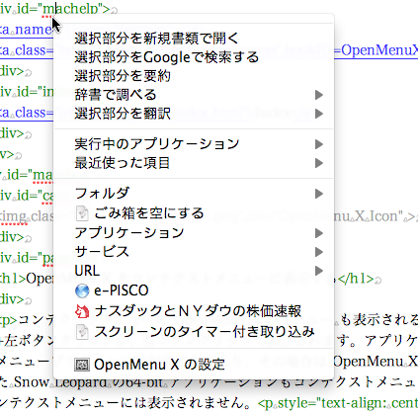Click the img class tag text in editor
Screen dimensions: 418x413
27,216
